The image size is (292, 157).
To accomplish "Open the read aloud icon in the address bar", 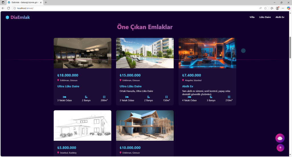I will click(x=260, y=8).
